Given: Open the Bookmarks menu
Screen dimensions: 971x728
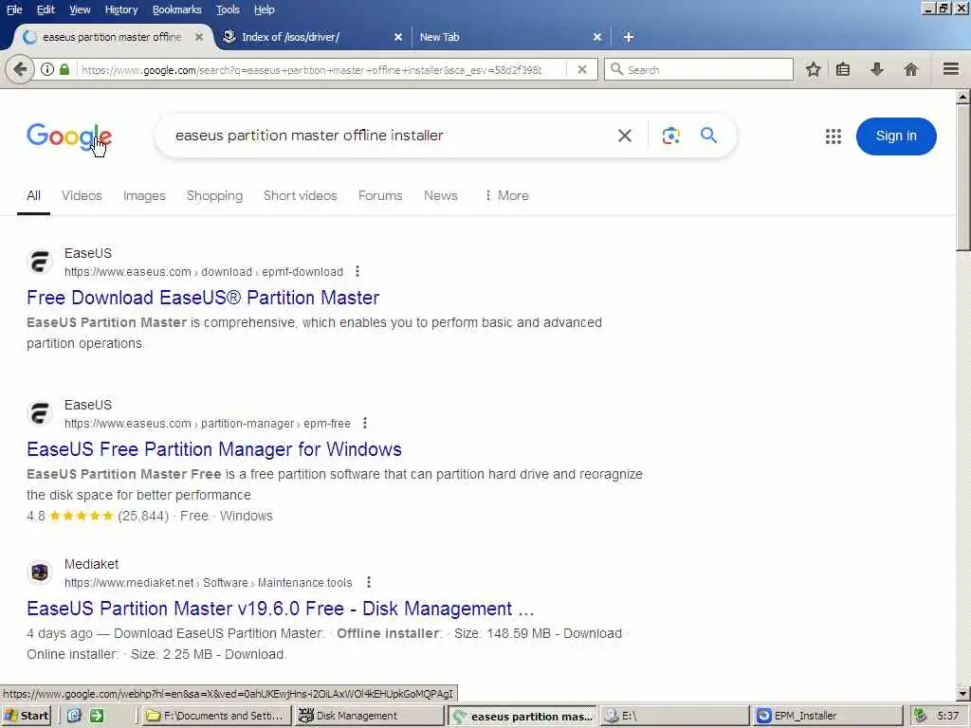Looking at the screenshot, I should [x=176, y=9].
